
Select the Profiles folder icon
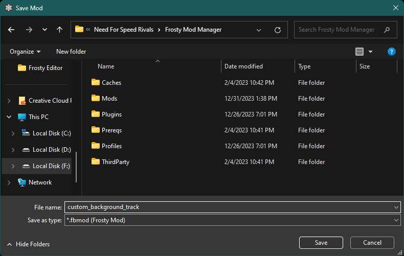pos(96,146)
